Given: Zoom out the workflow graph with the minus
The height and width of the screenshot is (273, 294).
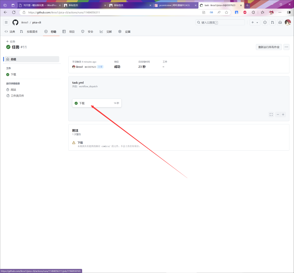Looking at the screenshot, I should pos(278,114).
